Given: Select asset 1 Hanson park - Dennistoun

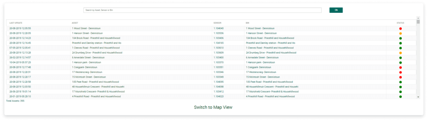Looking at the screenshot, I should [x=86, y=63].
